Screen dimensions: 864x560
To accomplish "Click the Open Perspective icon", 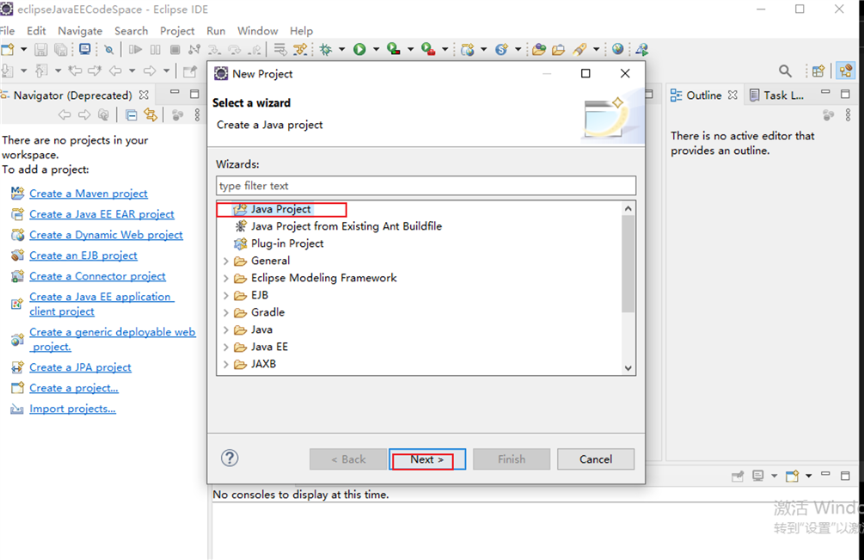I will (818, 71).
